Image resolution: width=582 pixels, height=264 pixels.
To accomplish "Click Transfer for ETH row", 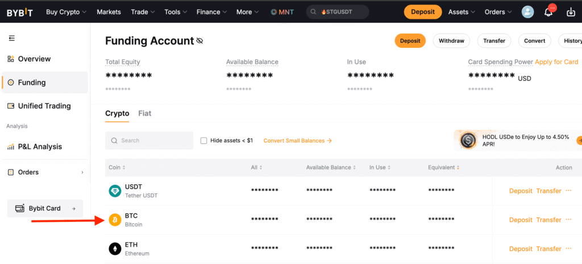I will 548,249.
